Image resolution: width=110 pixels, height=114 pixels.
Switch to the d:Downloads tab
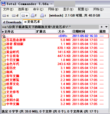point(12,22)
